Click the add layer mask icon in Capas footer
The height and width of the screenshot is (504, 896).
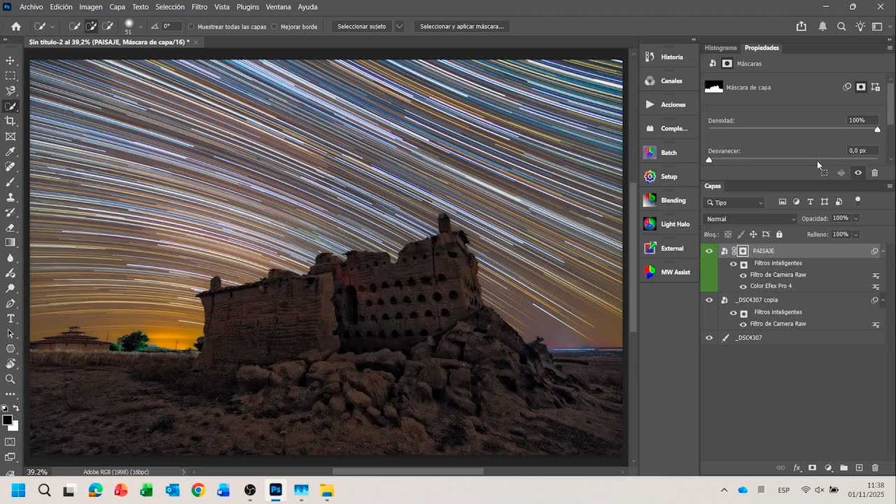(812, 468)
